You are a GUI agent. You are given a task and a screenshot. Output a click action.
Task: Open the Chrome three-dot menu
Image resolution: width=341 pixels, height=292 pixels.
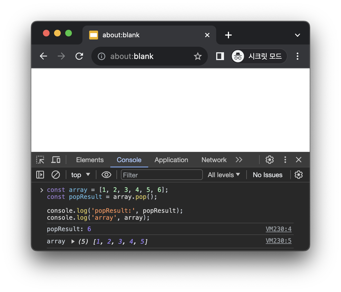click(x=298, y=56)
